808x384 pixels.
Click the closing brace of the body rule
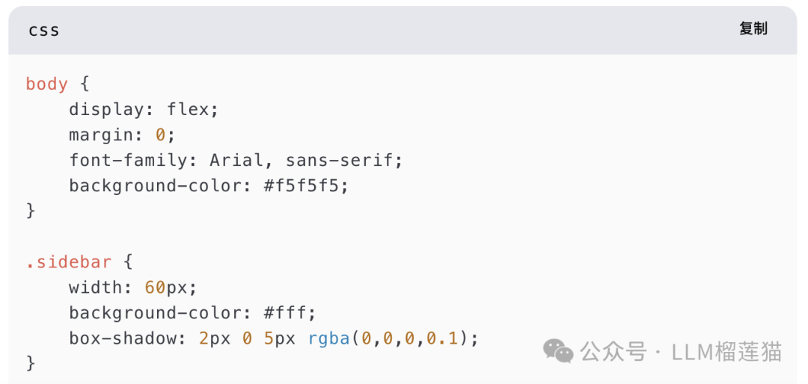(31, 211)
